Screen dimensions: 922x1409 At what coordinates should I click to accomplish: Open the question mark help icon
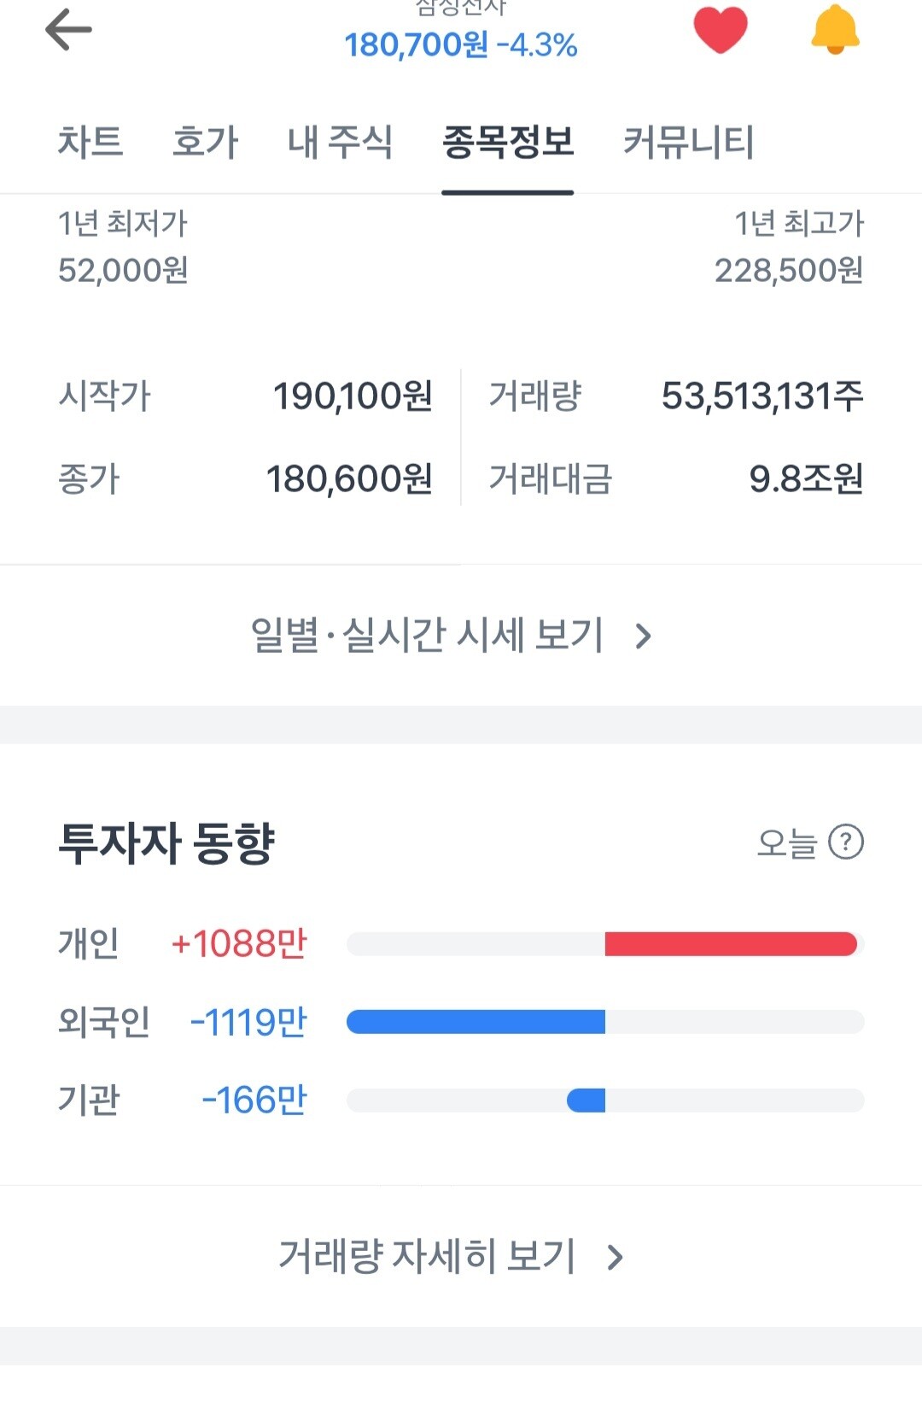(847, 842)
